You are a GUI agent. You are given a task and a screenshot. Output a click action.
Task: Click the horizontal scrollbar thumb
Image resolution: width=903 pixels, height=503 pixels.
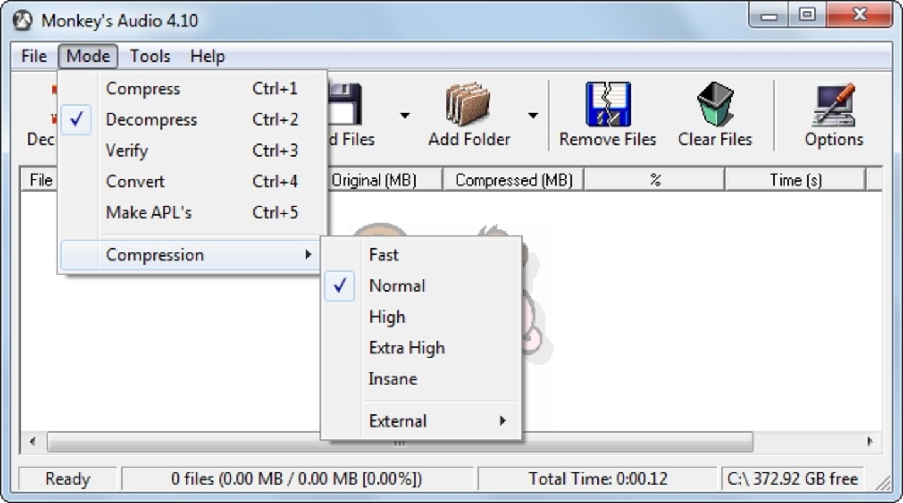pos(400,441)
